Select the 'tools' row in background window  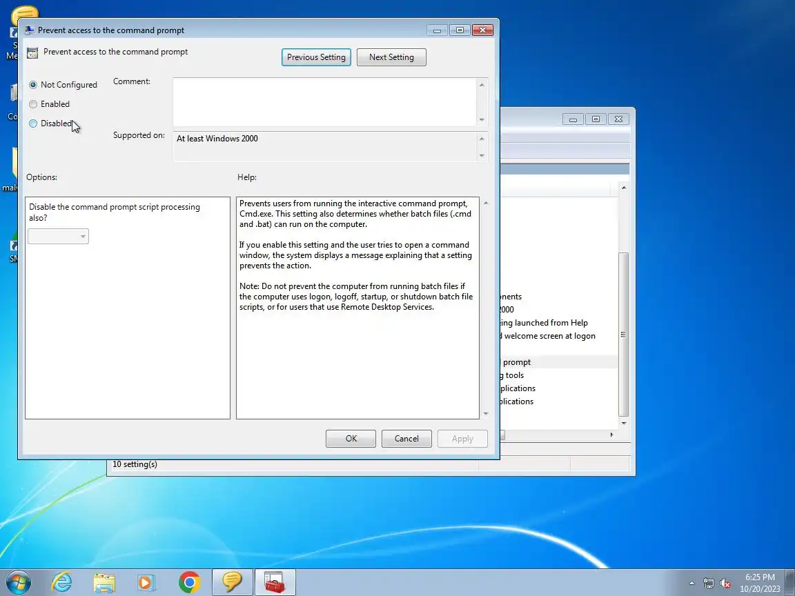coord(558,375)
